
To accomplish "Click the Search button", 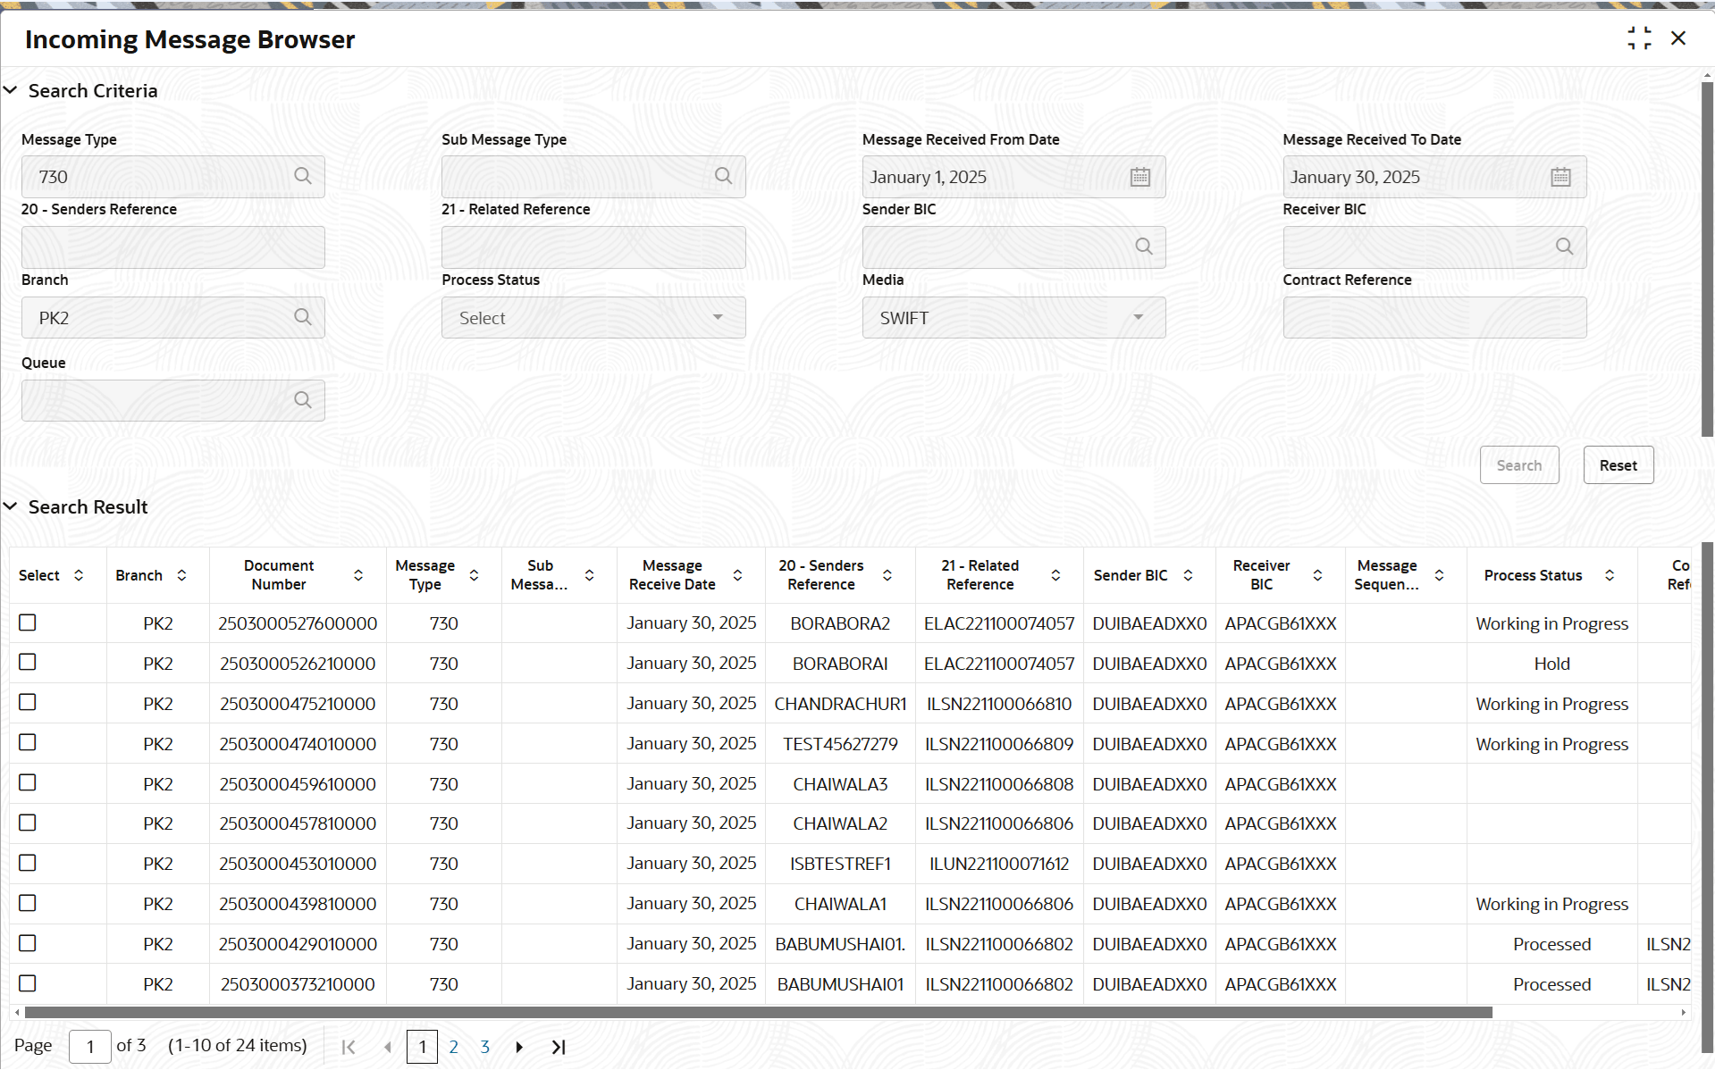I will coord(1519,465).
